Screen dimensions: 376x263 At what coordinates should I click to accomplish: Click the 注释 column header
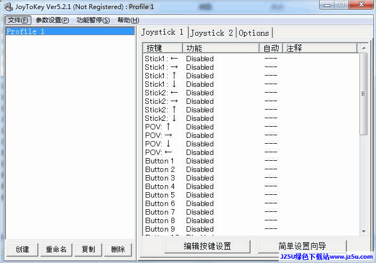tap(320, 48)
